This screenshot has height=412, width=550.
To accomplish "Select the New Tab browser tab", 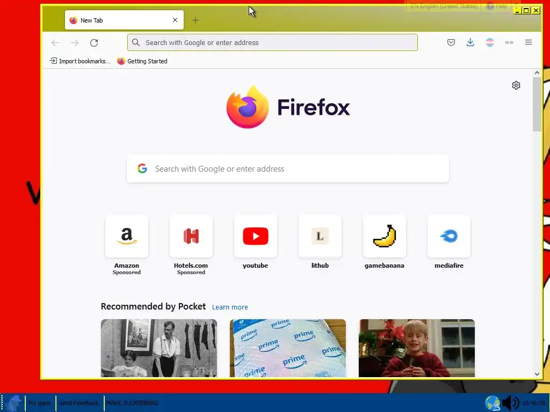I will (124, 20).
